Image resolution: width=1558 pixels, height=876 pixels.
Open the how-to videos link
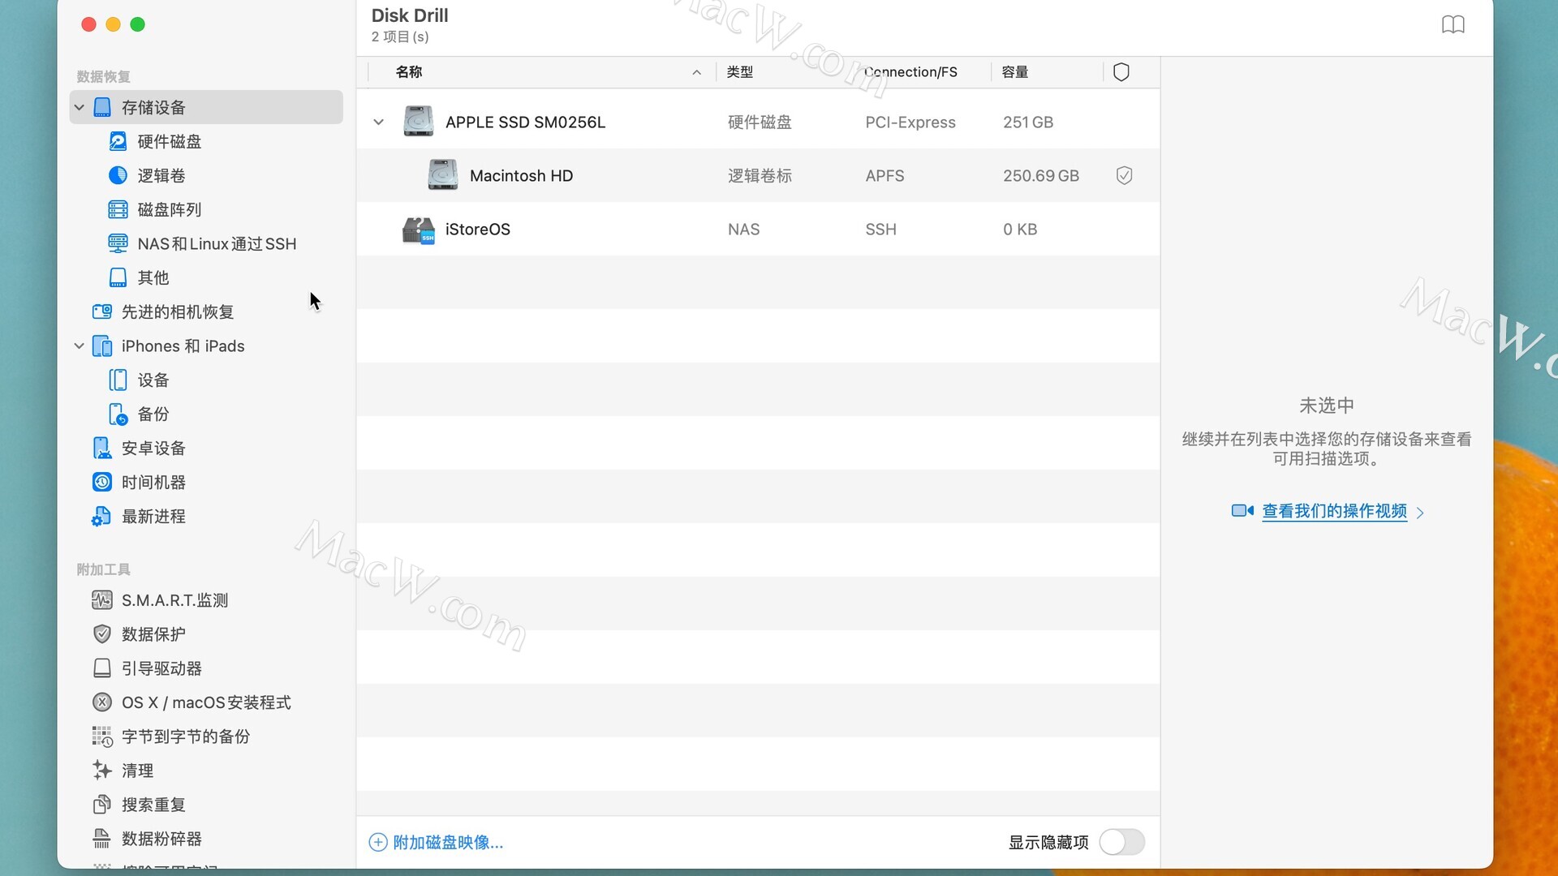[1333, 511]
